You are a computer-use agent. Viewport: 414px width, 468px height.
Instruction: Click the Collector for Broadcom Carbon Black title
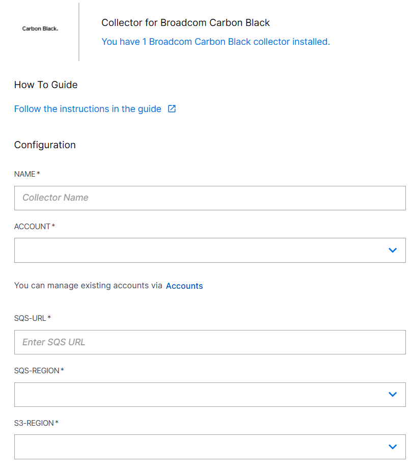click(x=185, y=23)
